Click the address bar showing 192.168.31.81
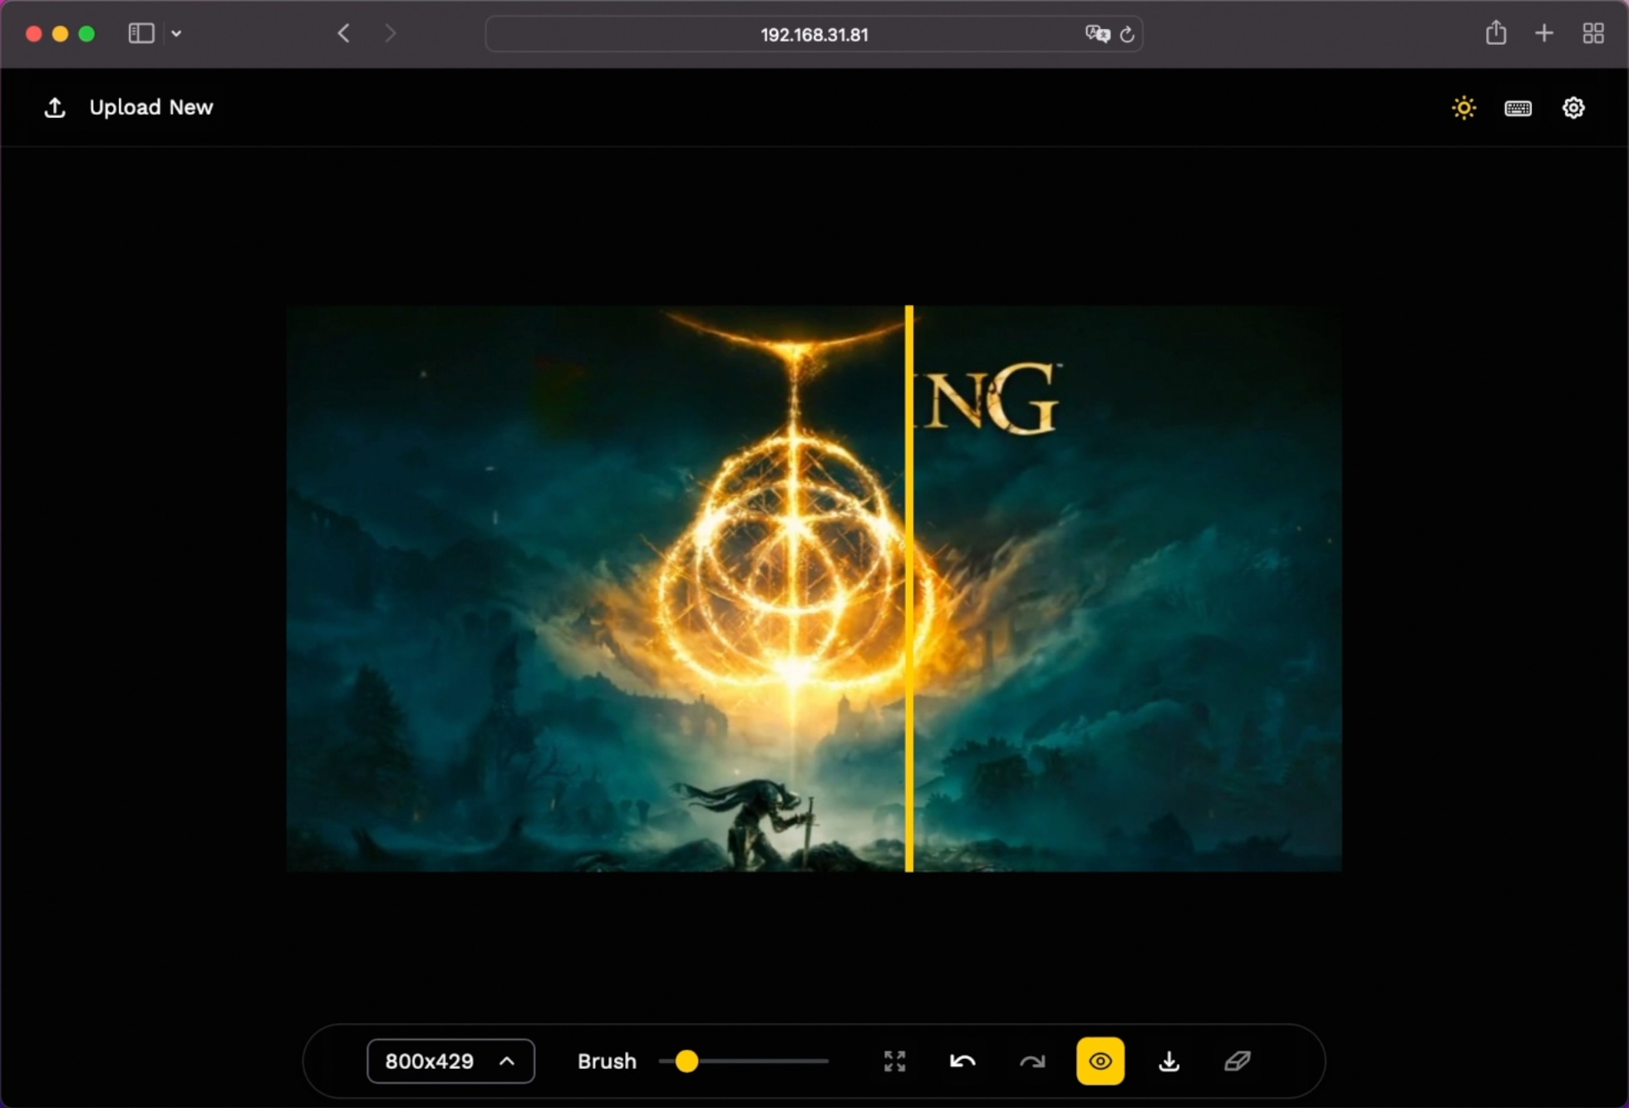Viewport: 1629px width, 1108px height. tap(813, 34)
